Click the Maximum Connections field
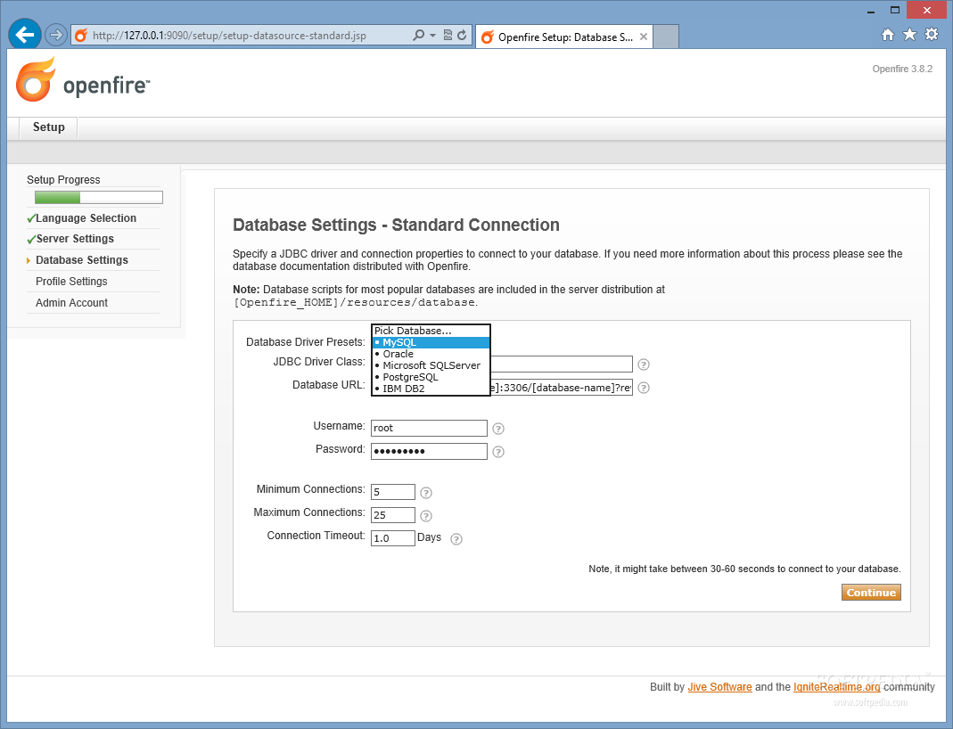This screenshot has width=953, height=729. [393, 515]
